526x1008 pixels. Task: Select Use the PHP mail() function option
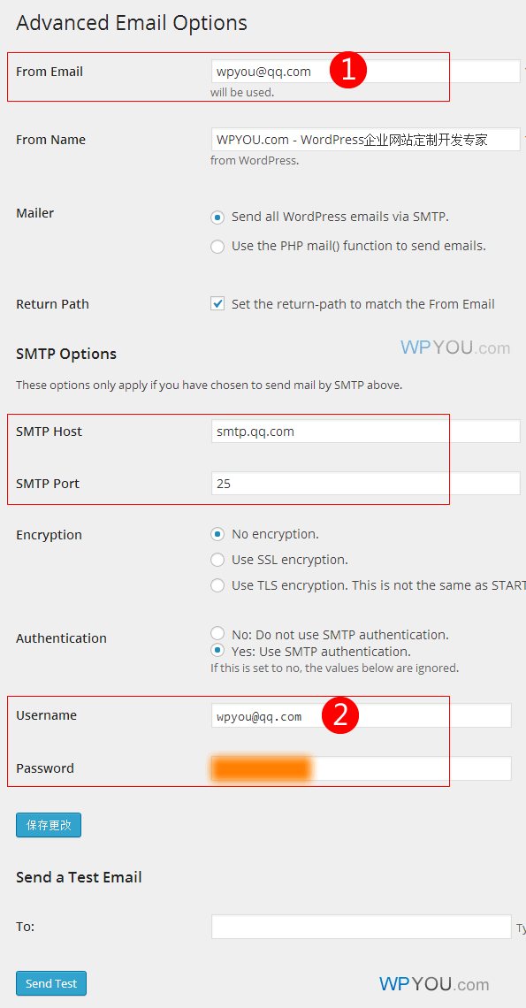coord(218,246)
